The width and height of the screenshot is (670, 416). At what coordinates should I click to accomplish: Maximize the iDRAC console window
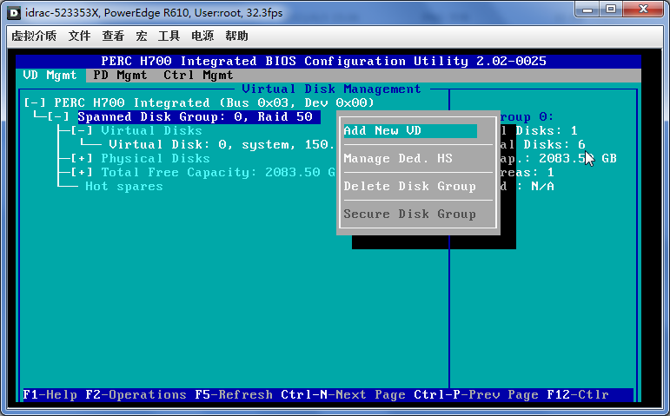tap(611, 9)
